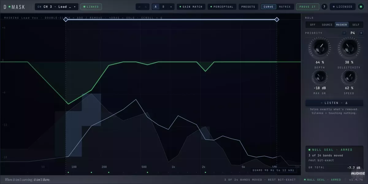Switch to CURVE view
The height and width of the screenshot is (184, 368).
coord(268,7)
